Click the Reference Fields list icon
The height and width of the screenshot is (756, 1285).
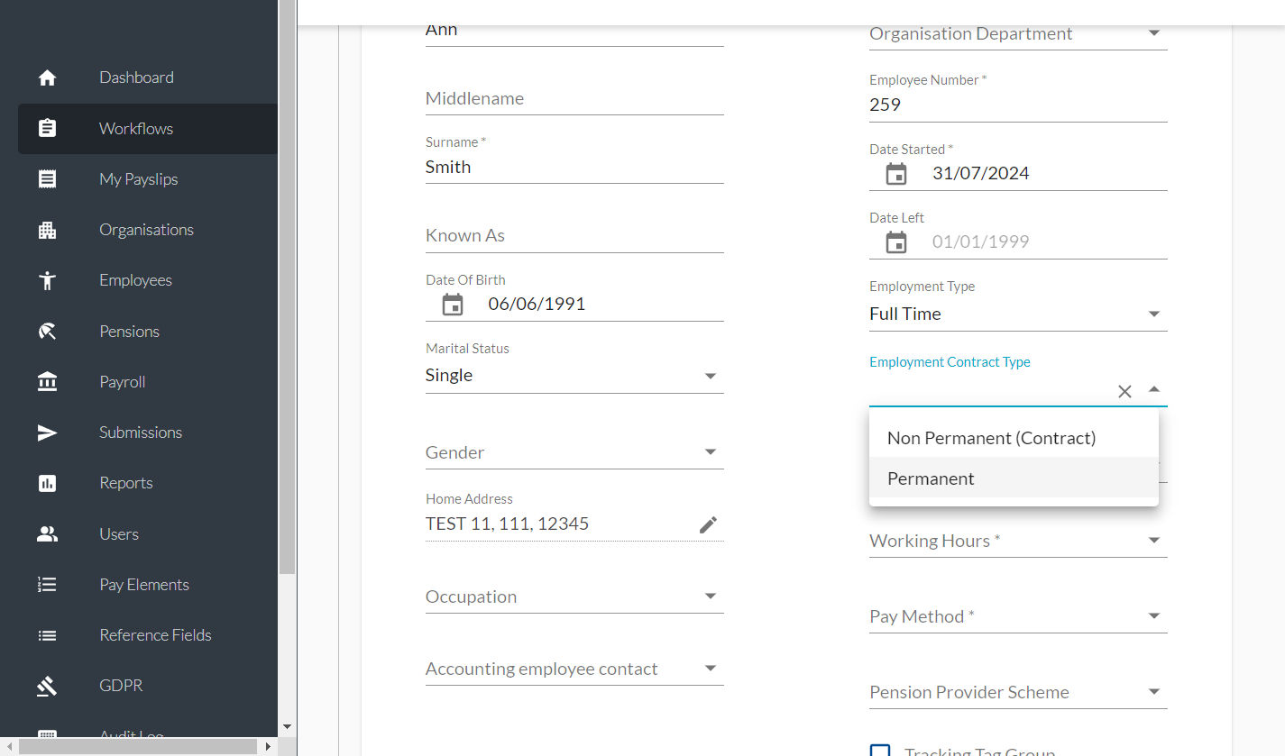[x=48, y=635]
